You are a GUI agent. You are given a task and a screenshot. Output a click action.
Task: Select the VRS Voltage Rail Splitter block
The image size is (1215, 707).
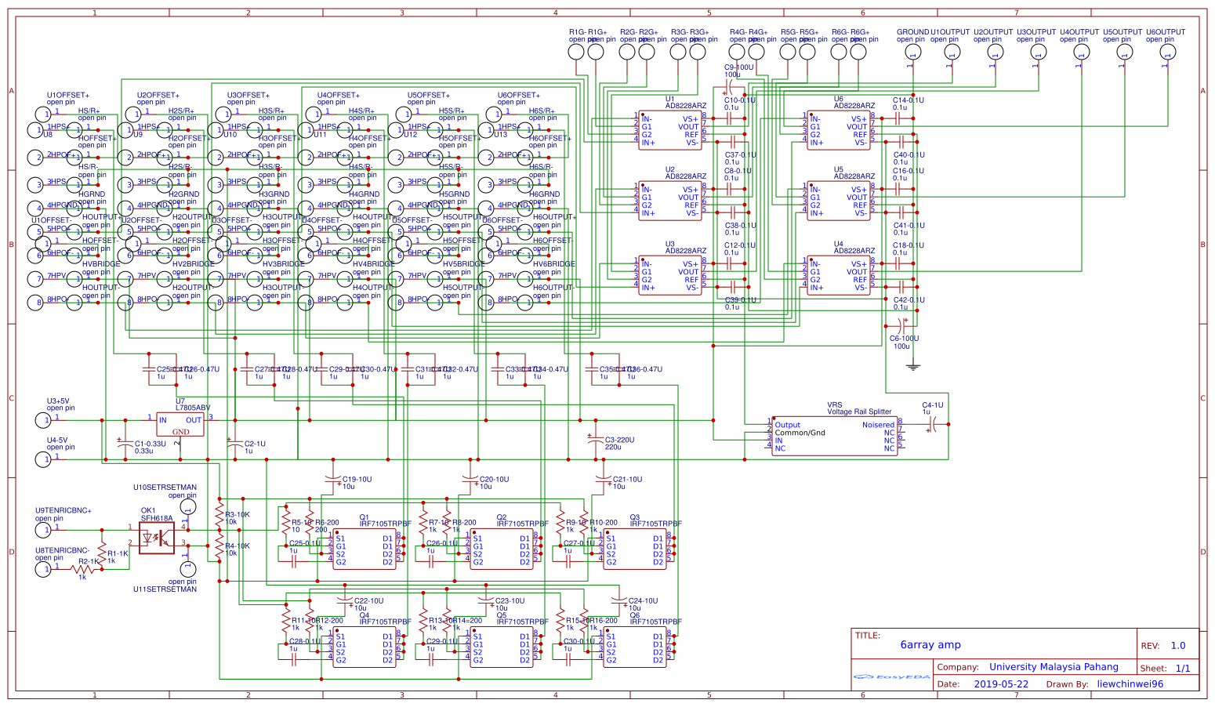[x=834, y=437]
